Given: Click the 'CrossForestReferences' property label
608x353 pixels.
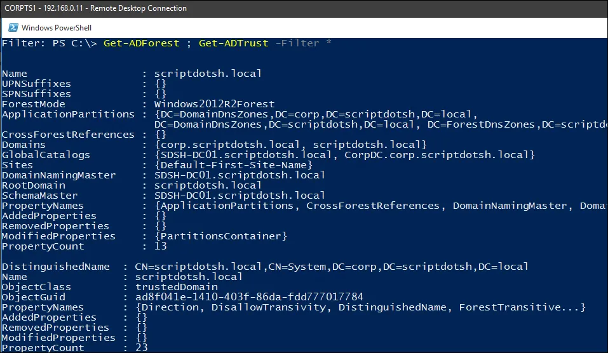Looking at the screenshot, I should (x=68, y=135).
